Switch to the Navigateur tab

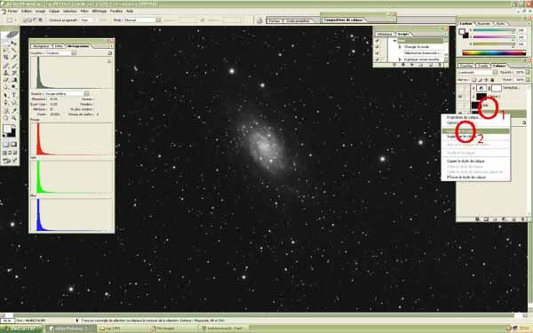[41, 46]
